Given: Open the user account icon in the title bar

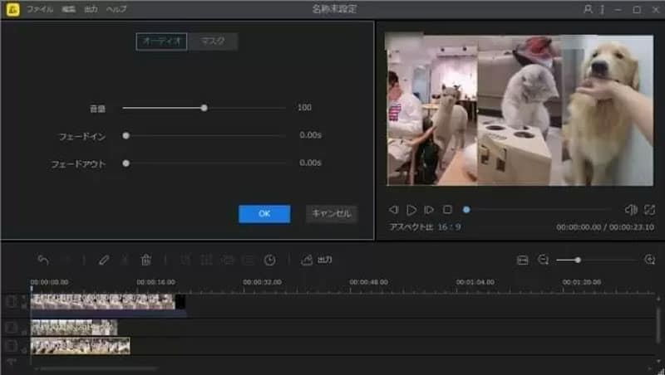Looking at the screenshot, I should [588, 9].
